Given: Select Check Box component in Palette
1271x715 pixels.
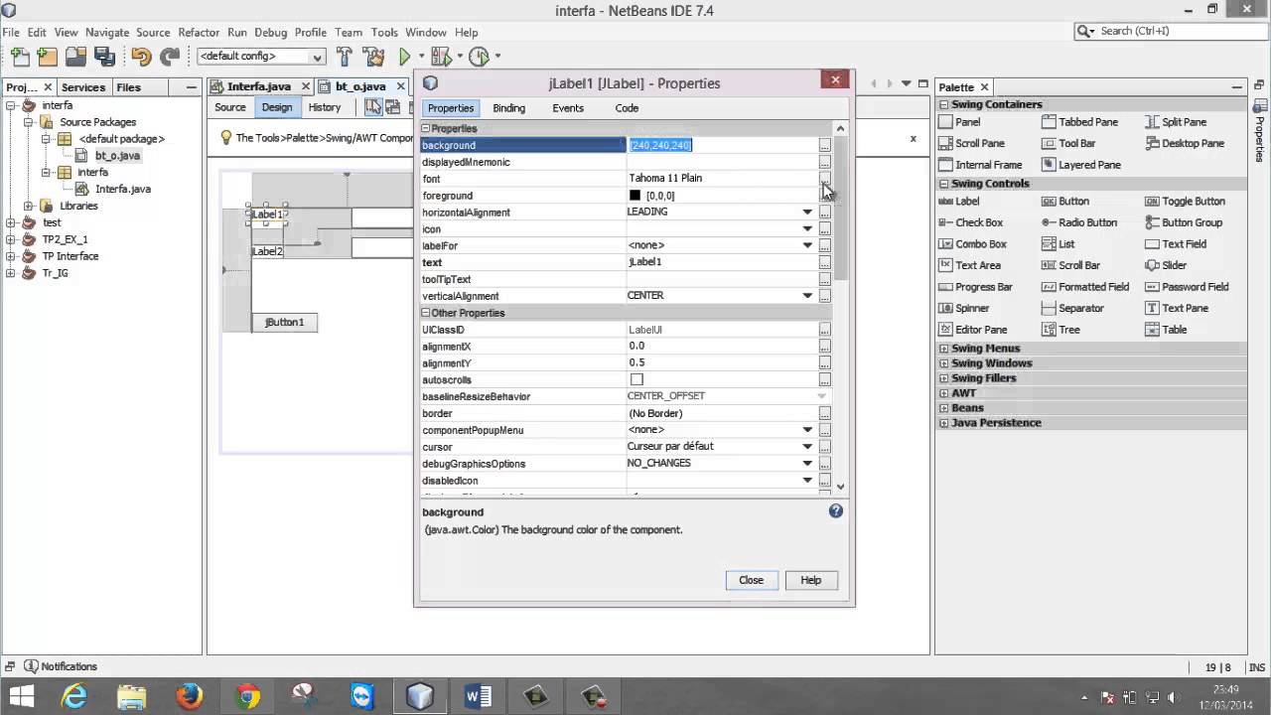Looking at the screenshot, I should pos(970,222).
